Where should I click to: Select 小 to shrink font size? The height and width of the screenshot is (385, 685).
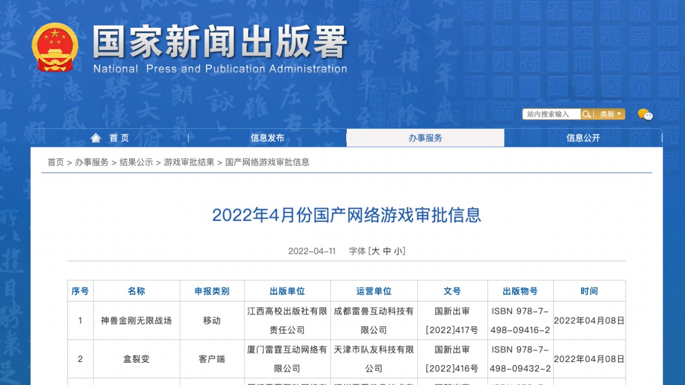(398, 251)
